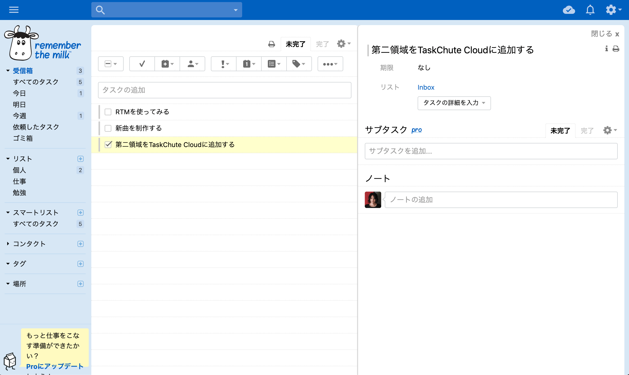This screenshot has height=375, width=629.
Task: Switch to the 未完了 tab in task list
Action: 296,44
